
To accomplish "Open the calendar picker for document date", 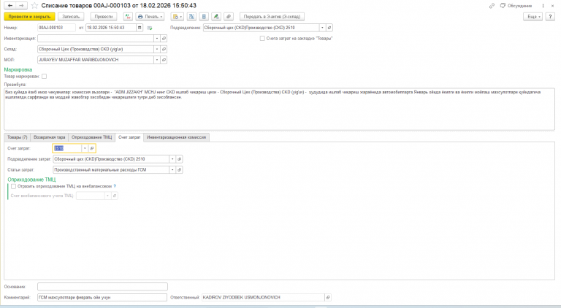I will pos(140,28).
